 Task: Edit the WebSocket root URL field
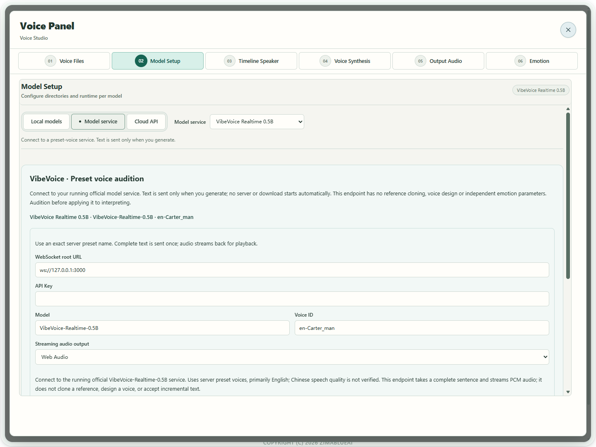[x=292, y=270]
